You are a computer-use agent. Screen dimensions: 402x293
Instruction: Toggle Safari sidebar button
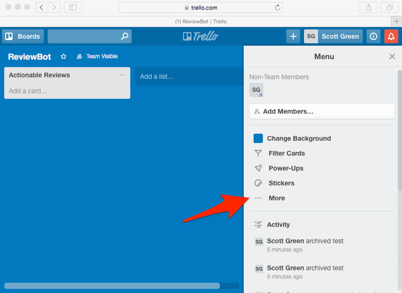pyautogui.click(x=73, y=8)
